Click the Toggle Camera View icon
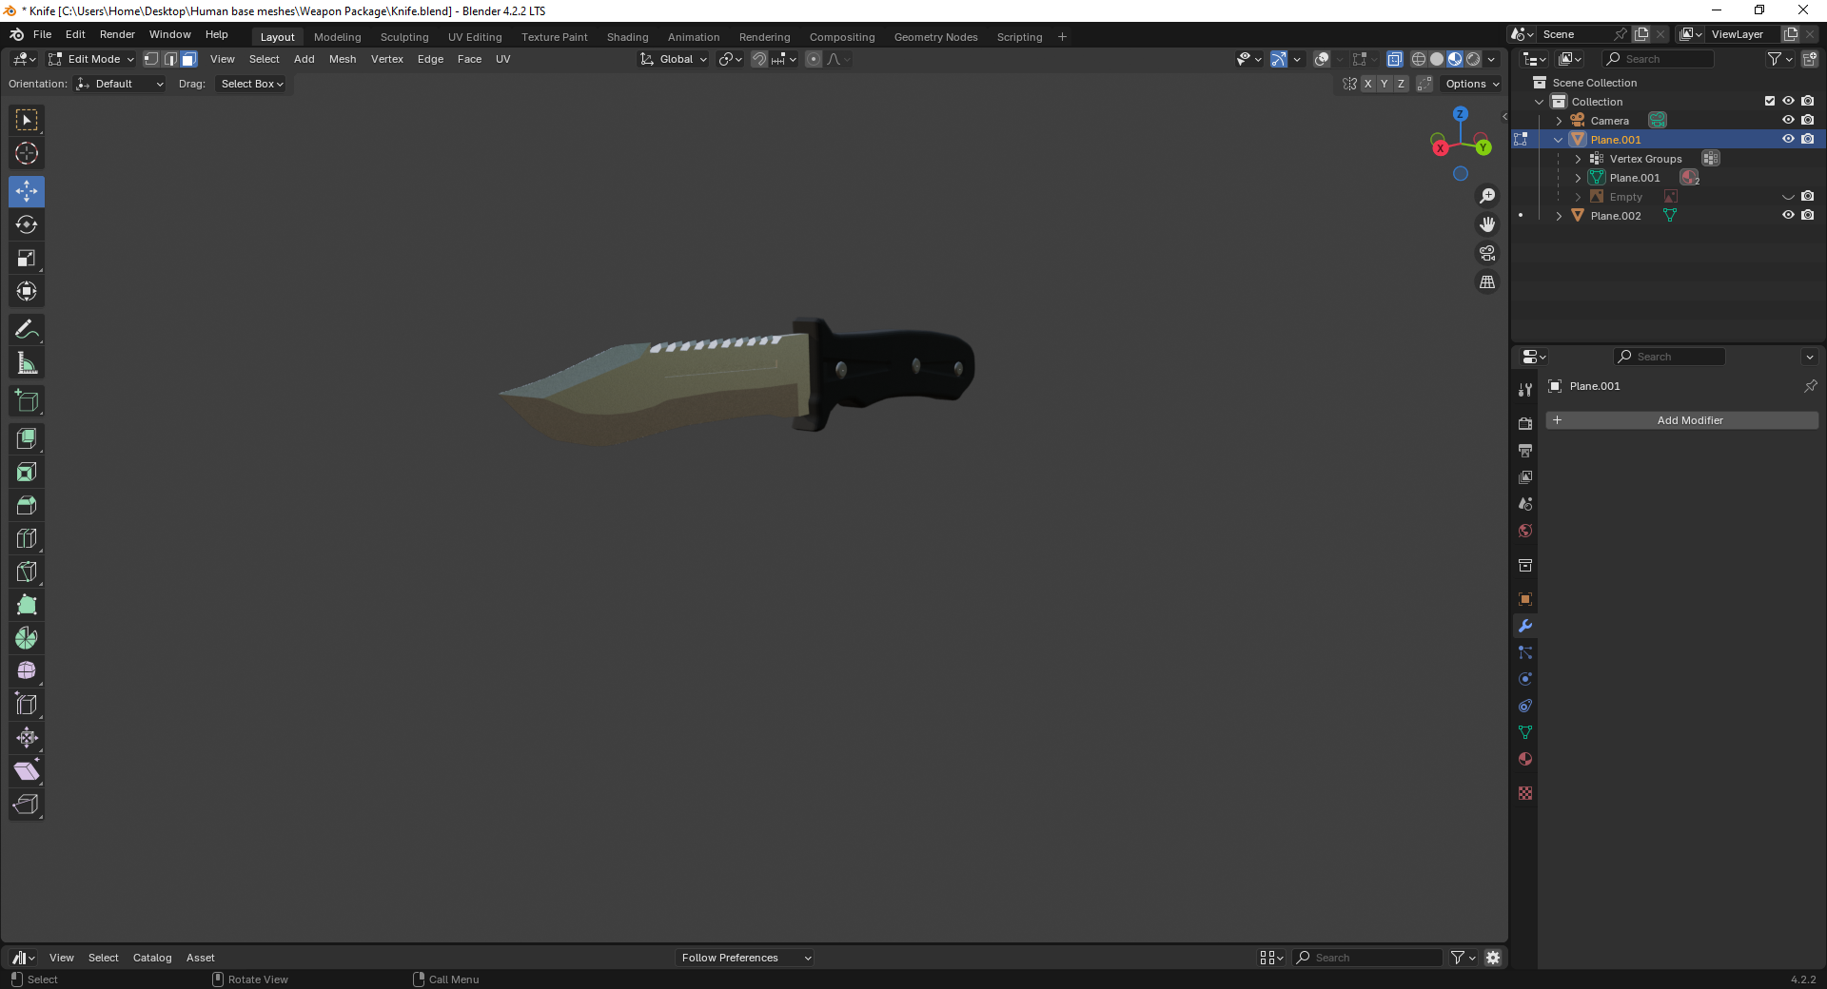 (1486, 254)
